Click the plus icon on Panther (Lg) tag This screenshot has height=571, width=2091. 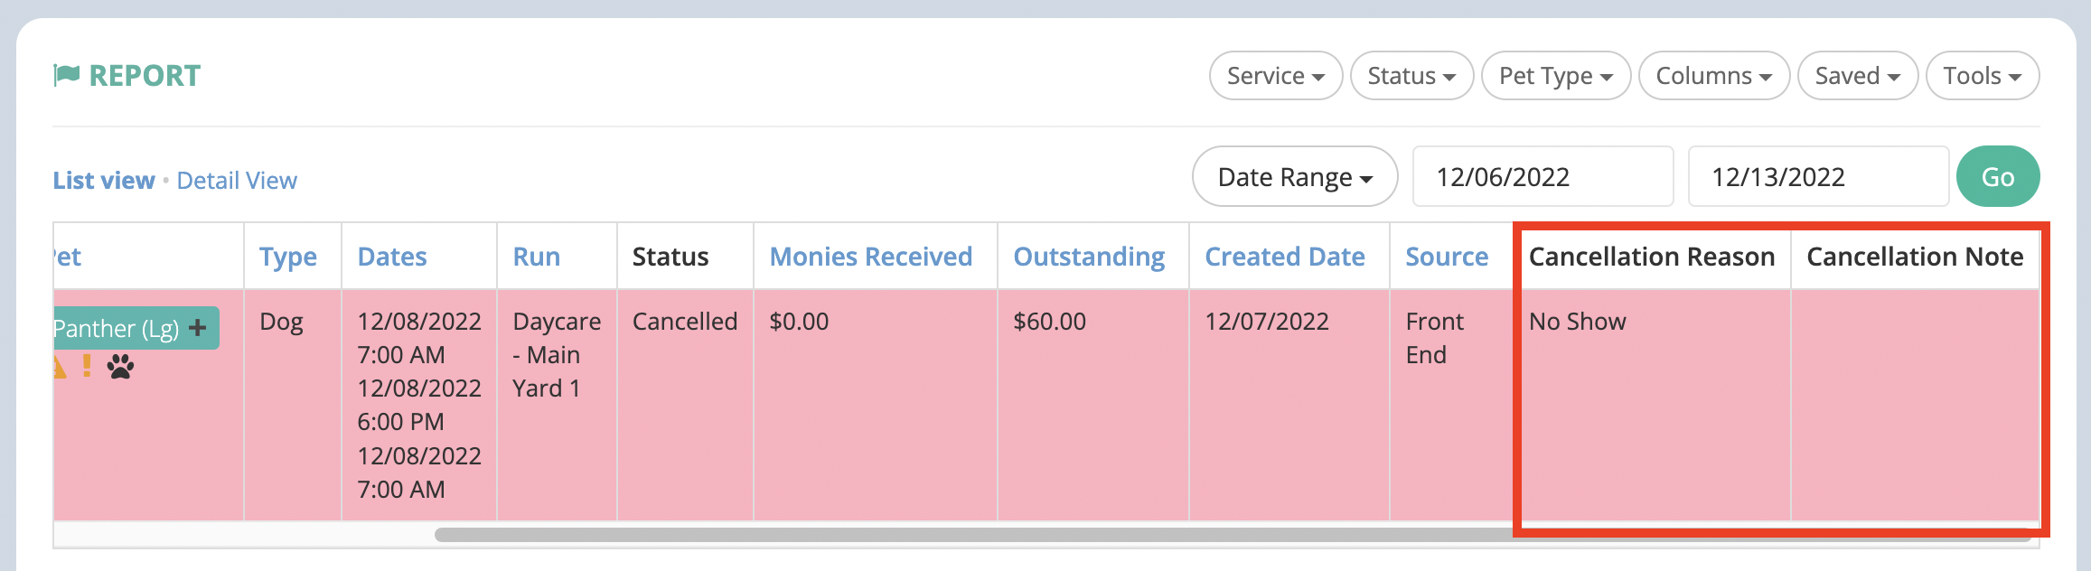[198, 328]
